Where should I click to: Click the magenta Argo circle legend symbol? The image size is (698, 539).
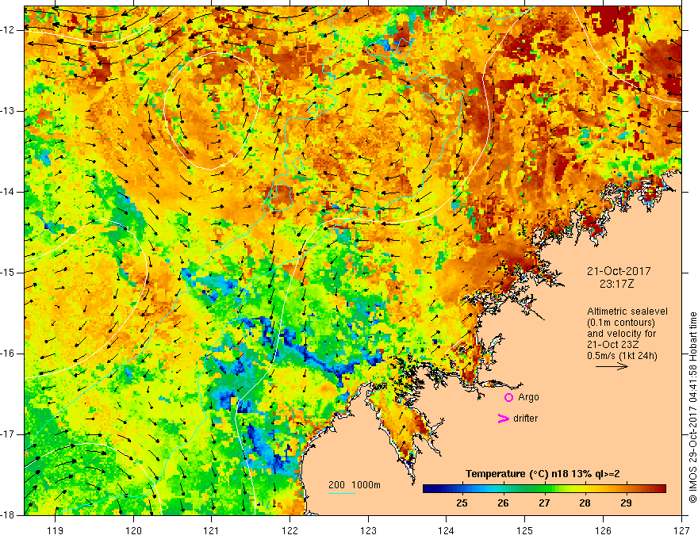[x=508, y=397]
